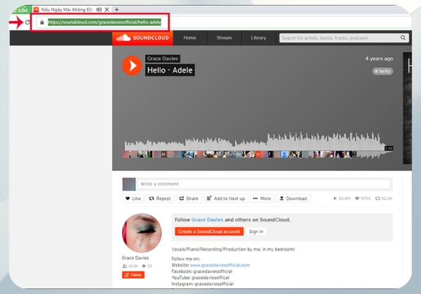
Task: Download the track
Action: tap(293, 198)
